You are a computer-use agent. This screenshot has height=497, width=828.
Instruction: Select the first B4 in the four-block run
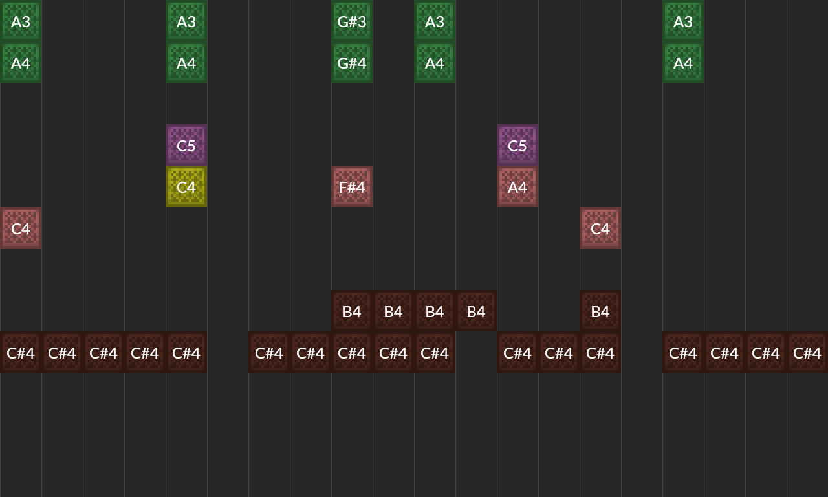click(352, 311)
